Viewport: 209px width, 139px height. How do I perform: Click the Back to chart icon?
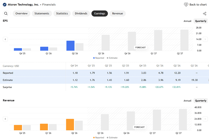(186, 5)
